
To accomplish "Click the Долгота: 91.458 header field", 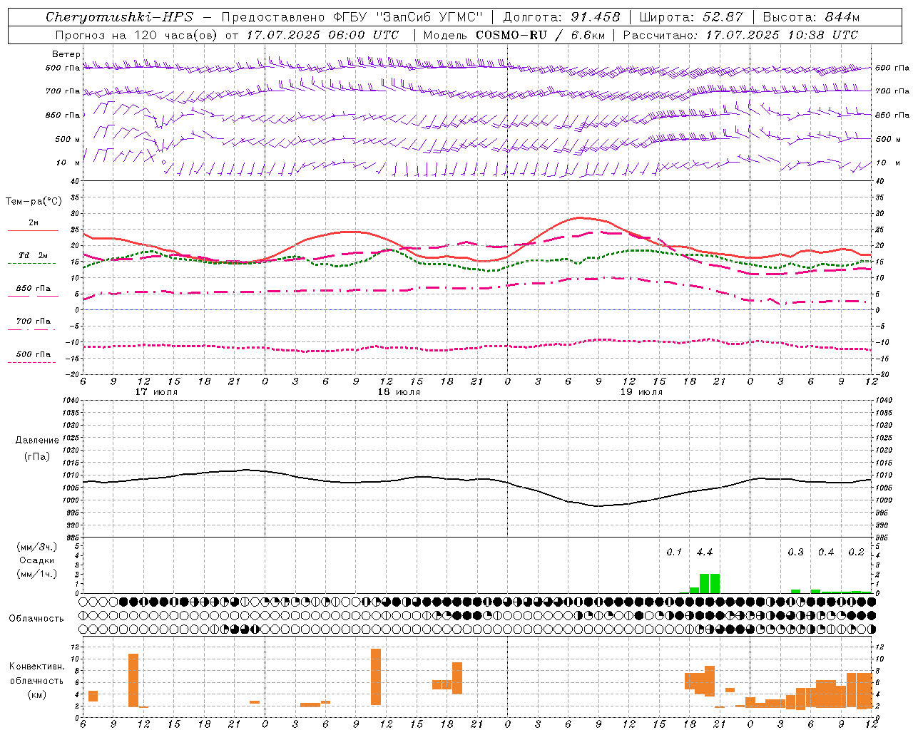I will (x=561, y=17).
